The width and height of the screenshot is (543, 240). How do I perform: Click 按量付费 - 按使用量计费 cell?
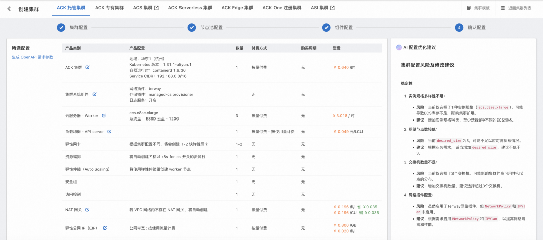(273, 132)
